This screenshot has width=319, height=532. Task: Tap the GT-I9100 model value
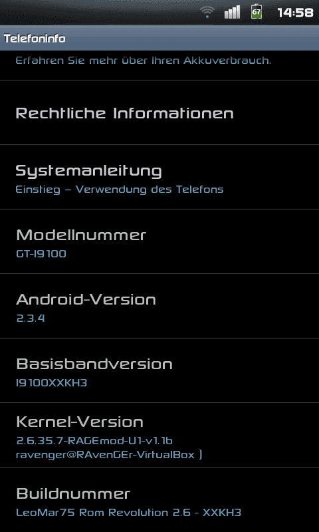tap(41, 254)
